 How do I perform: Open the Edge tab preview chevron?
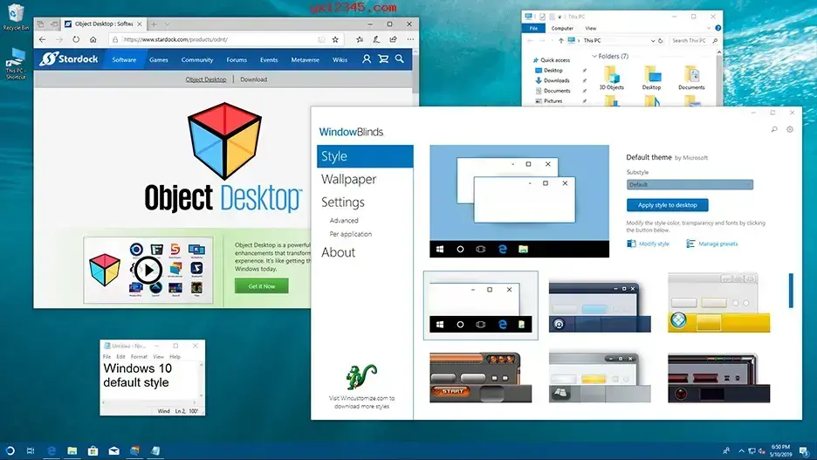pyautogui.click(x=167, y=24)
